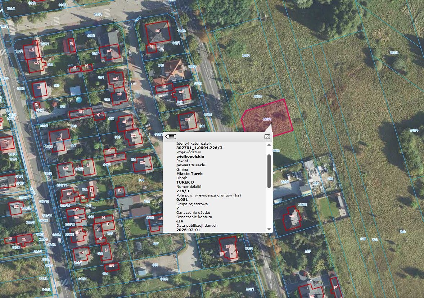424x298 pixels.
Task: Select parcel 239 label
Action: tap(375, 240)
